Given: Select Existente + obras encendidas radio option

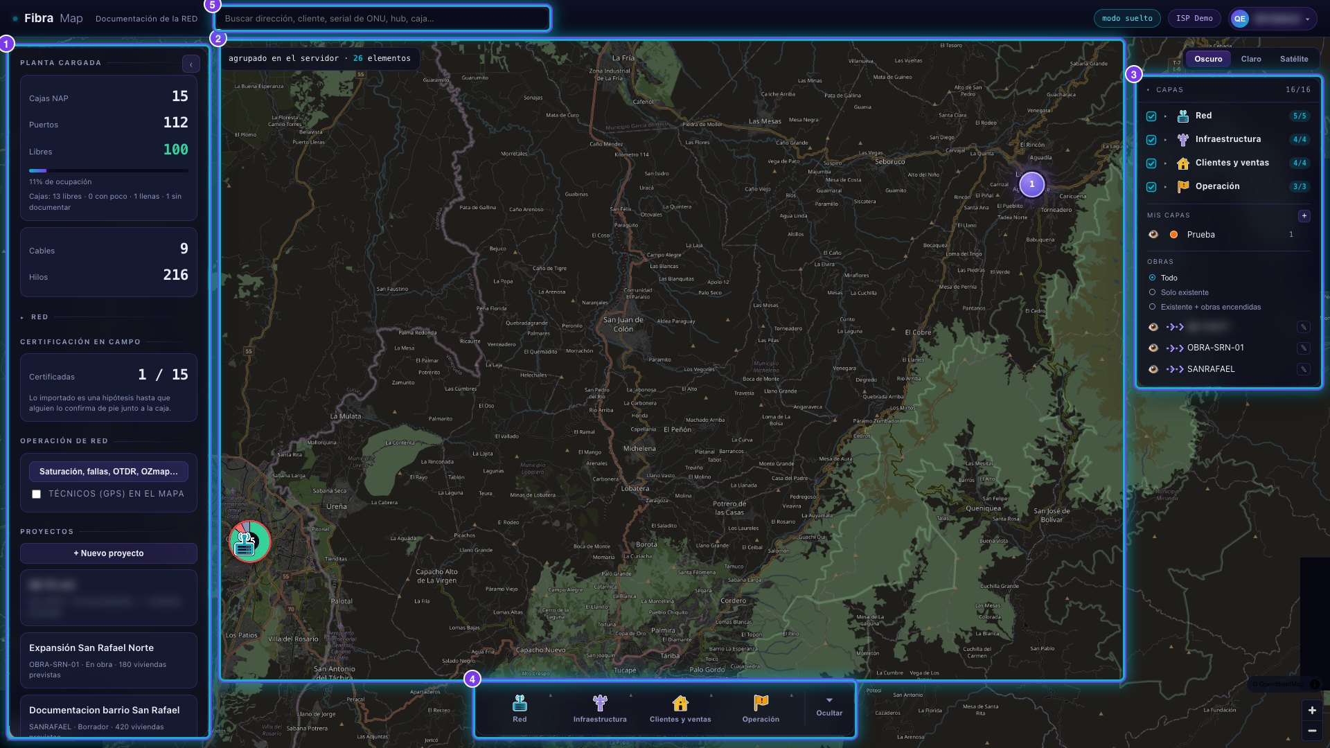Looking at the screenshot, I should click(1152, 307).
